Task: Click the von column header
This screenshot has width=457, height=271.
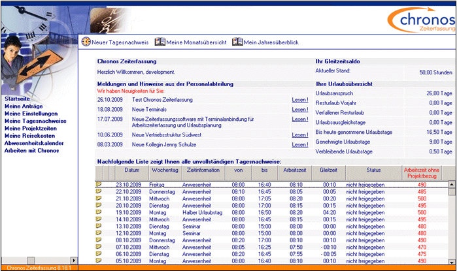Action: [x=239, y=173]
